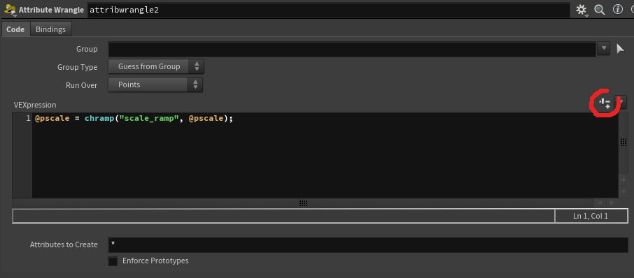Screen dimensions: 634x278
Task: Click the editor scroll left arrow
Action: [599, 203]
